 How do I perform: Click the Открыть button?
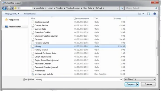point(131,84)
